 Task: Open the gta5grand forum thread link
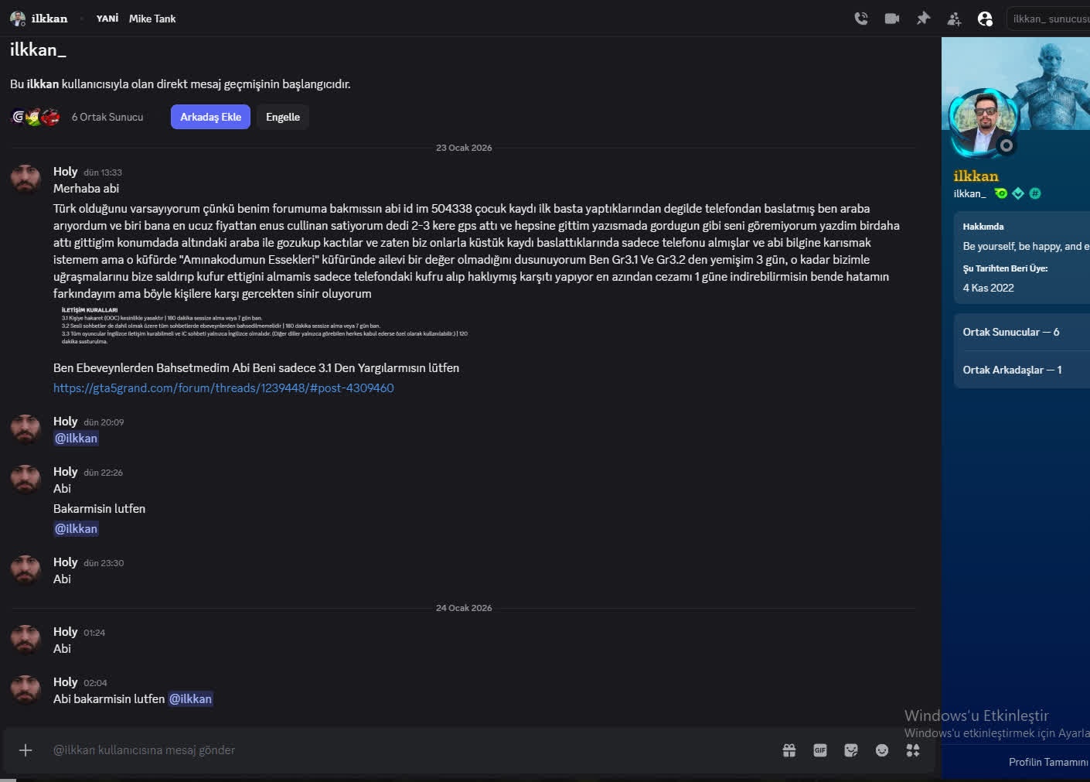pos(223,388)
